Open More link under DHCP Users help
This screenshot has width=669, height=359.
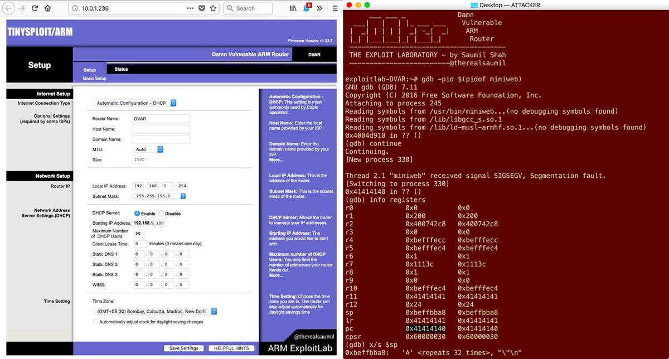tap(276, 275)
